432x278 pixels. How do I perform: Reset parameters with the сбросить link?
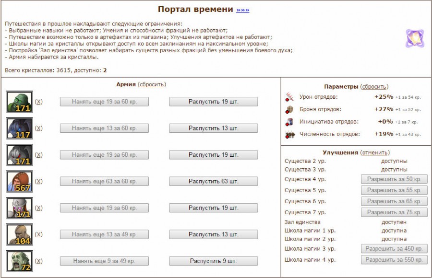[x=373, y=87]
